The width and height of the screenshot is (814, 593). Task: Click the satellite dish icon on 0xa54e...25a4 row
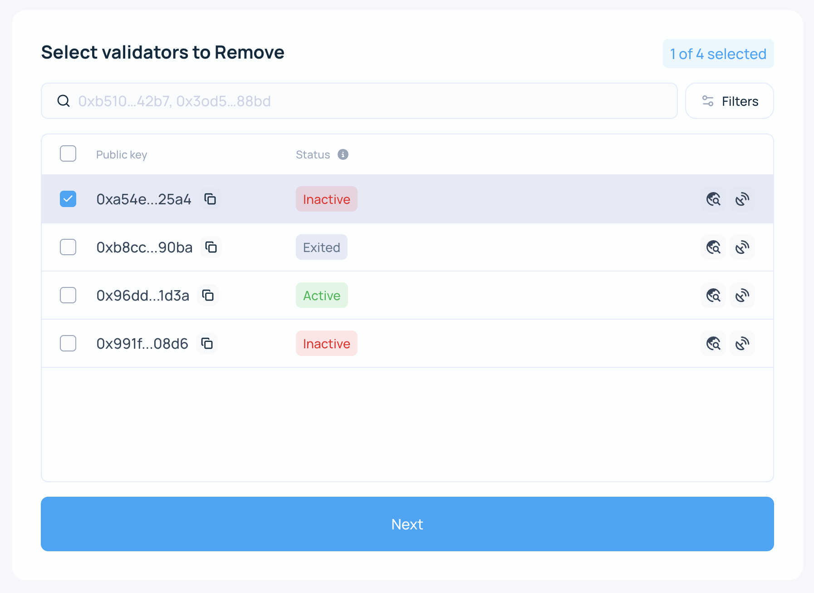pyautogui.click(x=743, y=199)
